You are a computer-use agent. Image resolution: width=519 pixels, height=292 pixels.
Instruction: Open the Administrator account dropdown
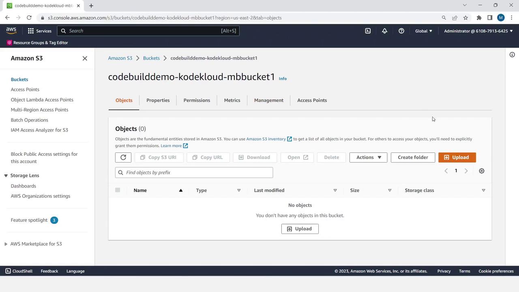(x=478, y=31)
